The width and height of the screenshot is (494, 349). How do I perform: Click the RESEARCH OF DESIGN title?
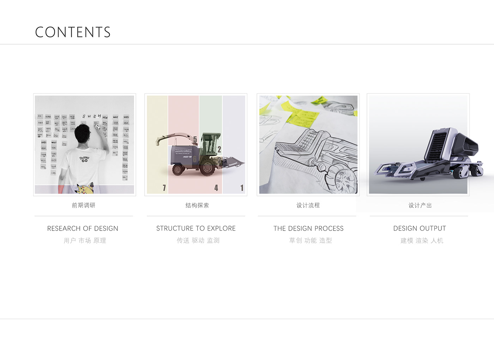[83, 228]
